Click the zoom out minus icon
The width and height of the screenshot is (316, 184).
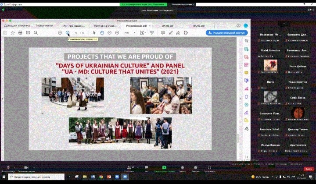(110, 33)
